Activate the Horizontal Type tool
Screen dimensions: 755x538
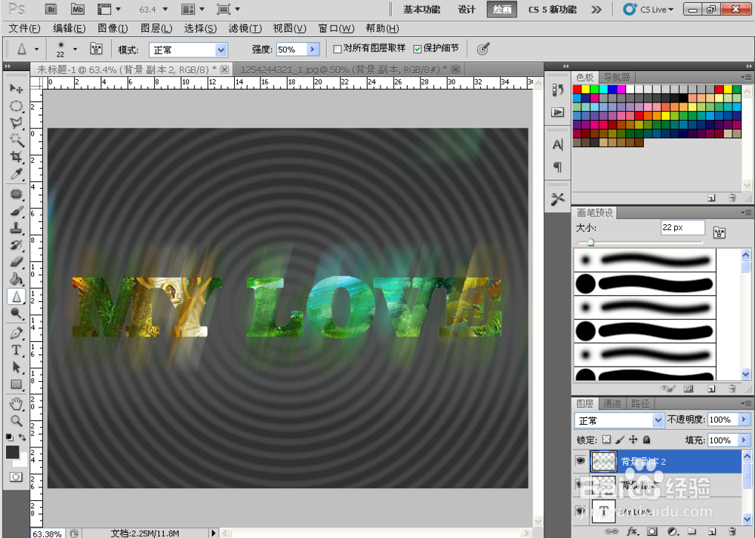[17, 350]
